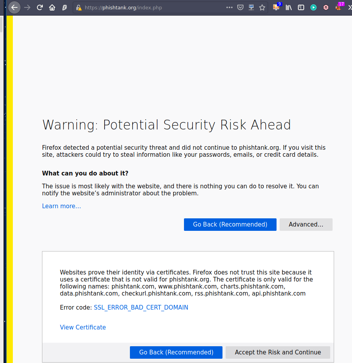This screenshot has height=363, width=352.
Task: Open the Library bookshelf icon
Action: (289, 8)
